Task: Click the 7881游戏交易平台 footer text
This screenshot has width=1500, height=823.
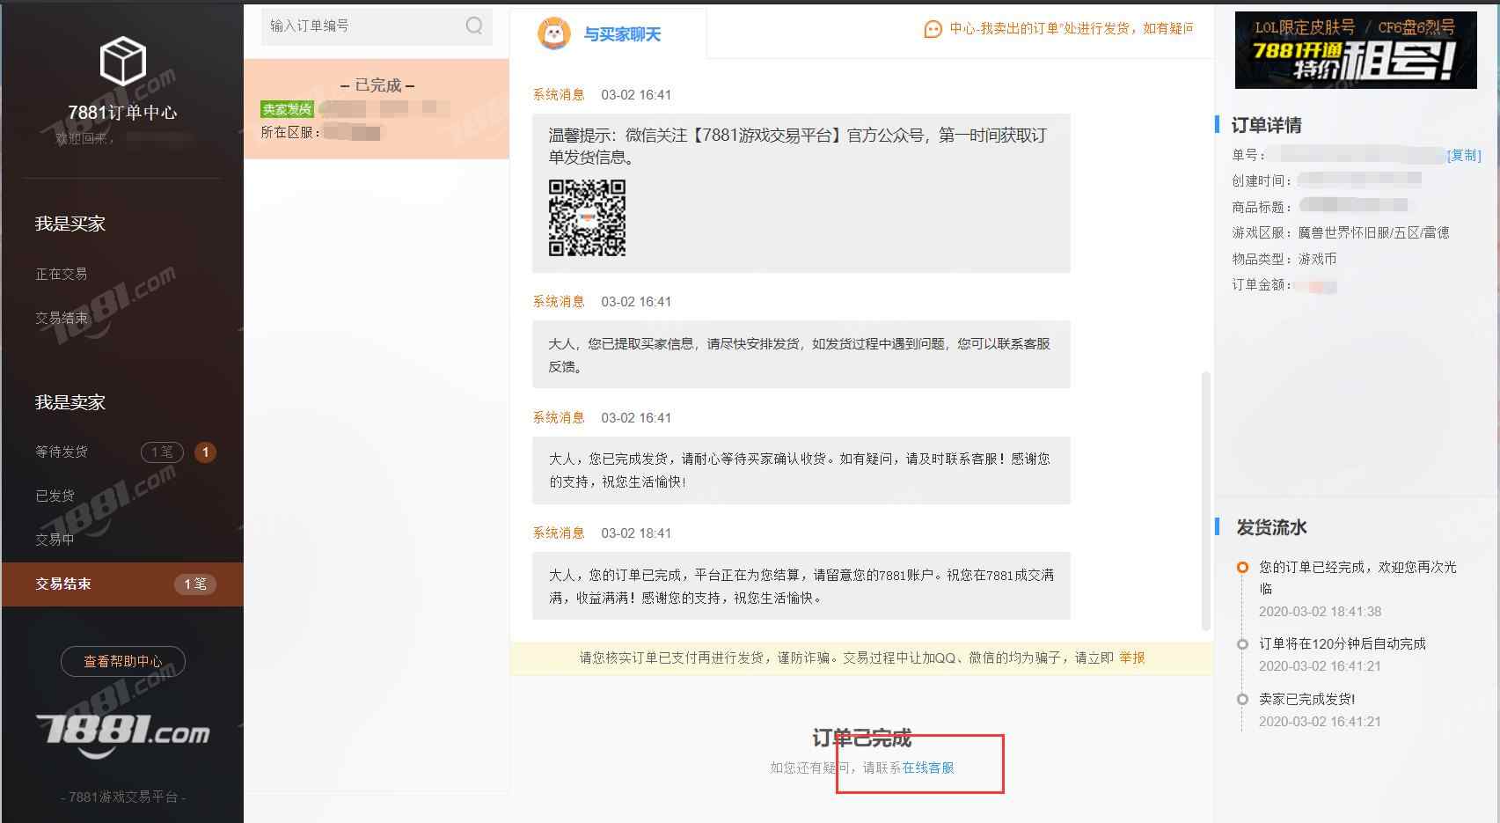Action: 123,797
